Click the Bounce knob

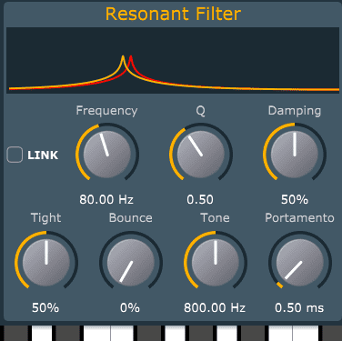[131, 263]
